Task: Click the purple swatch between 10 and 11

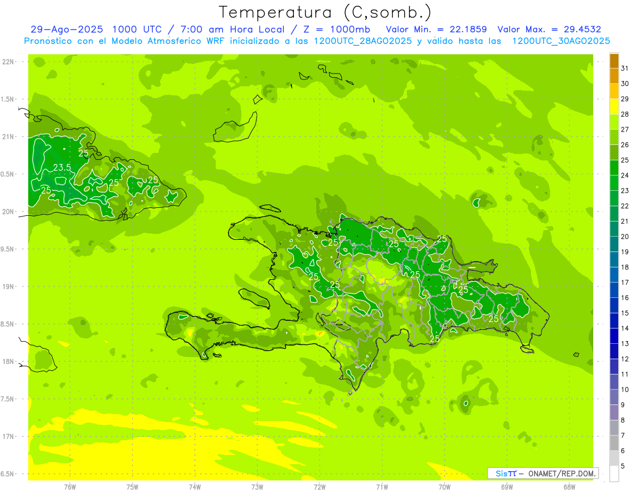Action: (x=614, y=382)
